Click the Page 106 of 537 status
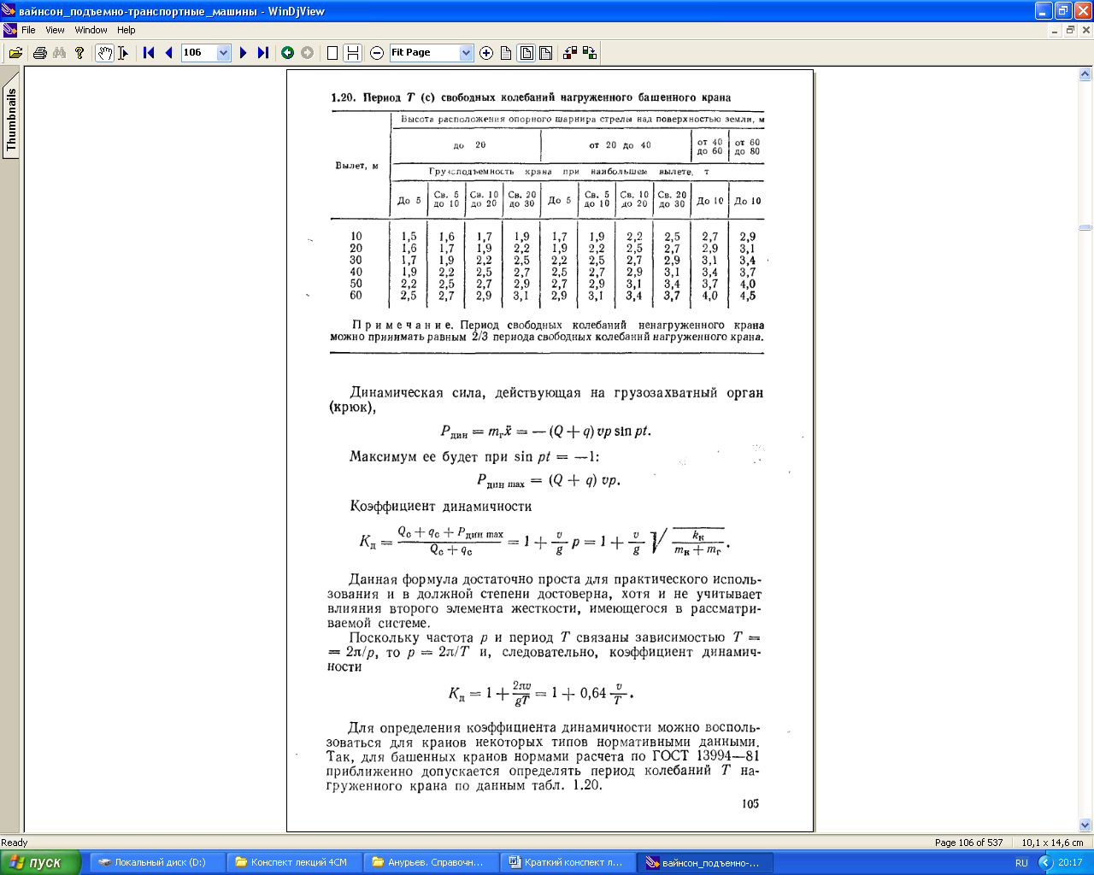The width and height of the screenshot is (1094, 875). [968, 843]
